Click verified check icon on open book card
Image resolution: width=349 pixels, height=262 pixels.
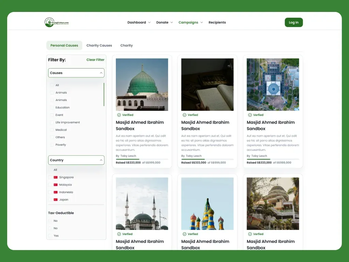(184, 115)
